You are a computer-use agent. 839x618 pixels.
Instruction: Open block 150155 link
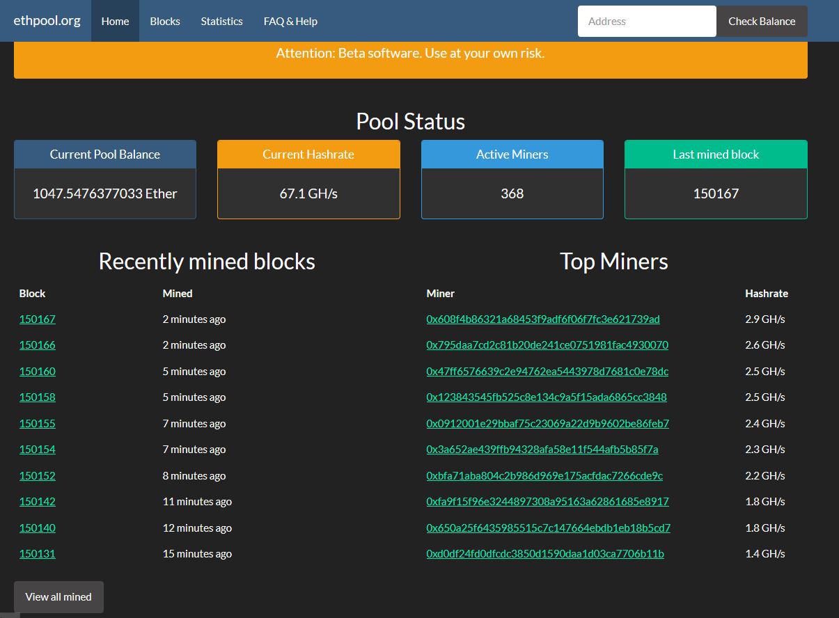[38, 424]
